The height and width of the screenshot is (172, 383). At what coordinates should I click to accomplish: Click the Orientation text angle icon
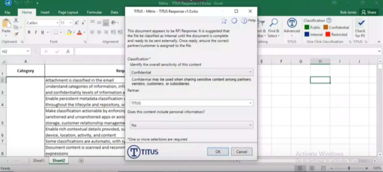(114, 23)
